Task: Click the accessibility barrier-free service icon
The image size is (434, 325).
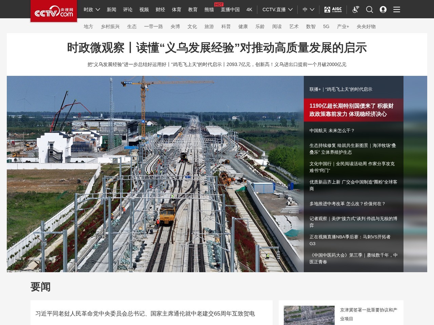Action: [x=355, y=9]
